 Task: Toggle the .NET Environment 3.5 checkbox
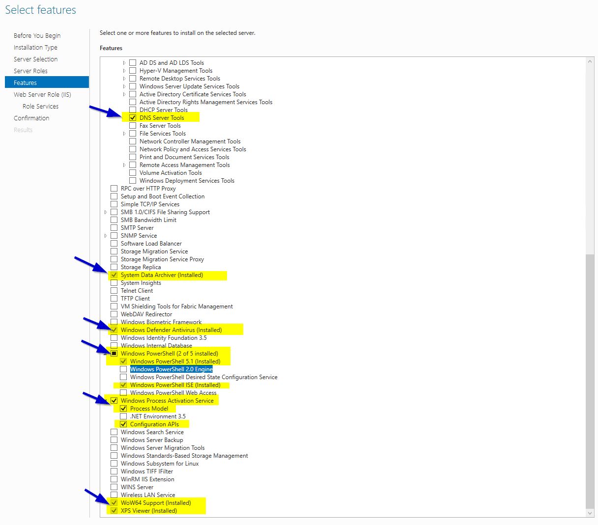click(x=123, y=416)
